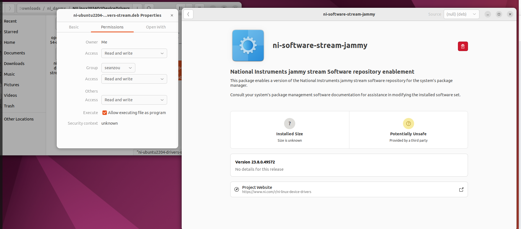Go back using the Software back arrow
This screenshot has width=521, height=229.
coord(188,14)
